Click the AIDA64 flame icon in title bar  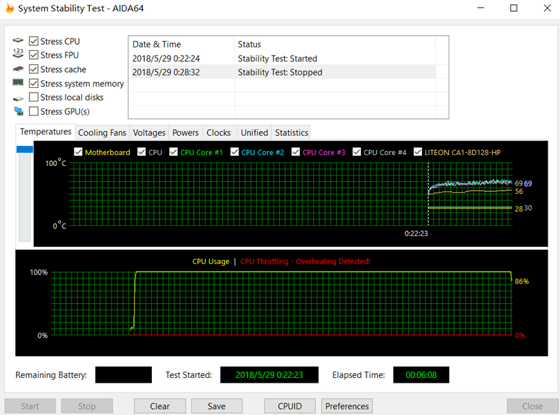9,9
